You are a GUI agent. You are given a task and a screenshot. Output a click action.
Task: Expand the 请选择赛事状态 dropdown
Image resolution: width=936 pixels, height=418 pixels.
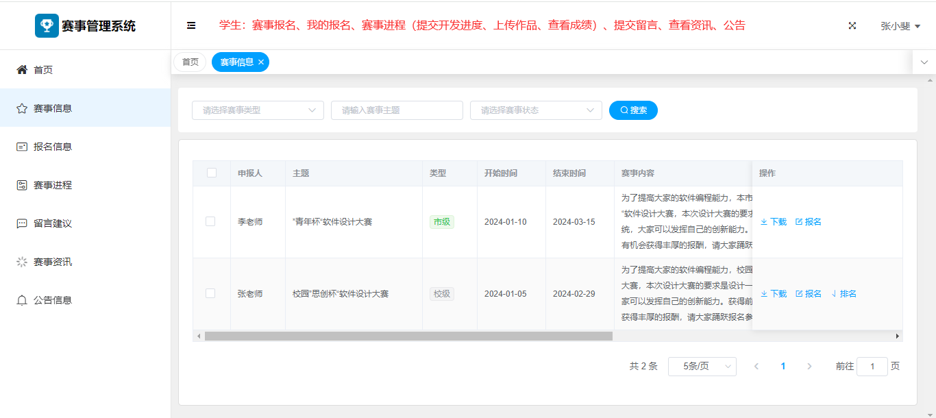536,110
